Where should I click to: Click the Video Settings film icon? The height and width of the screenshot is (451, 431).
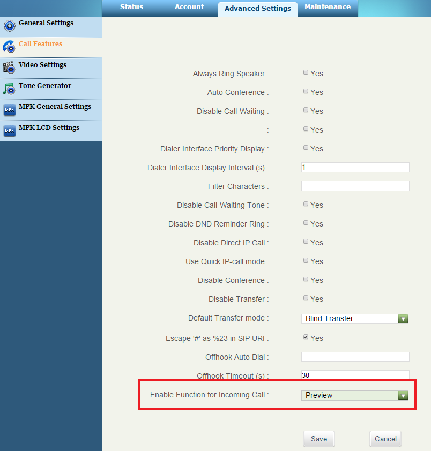coord(9,68)
